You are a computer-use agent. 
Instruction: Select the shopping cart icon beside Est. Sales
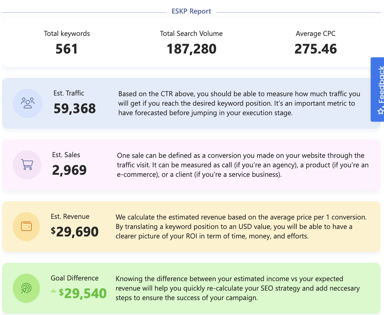coord(27,165)
